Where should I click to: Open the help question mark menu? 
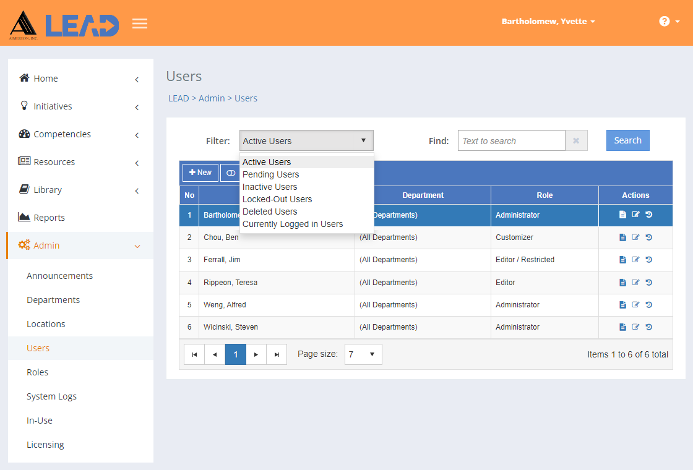[x=669, y=21]
